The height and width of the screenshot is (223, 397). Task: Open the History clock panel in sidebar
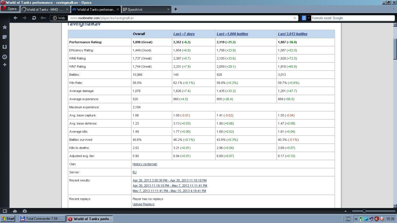pyautogui.click(x=5, y=57)
